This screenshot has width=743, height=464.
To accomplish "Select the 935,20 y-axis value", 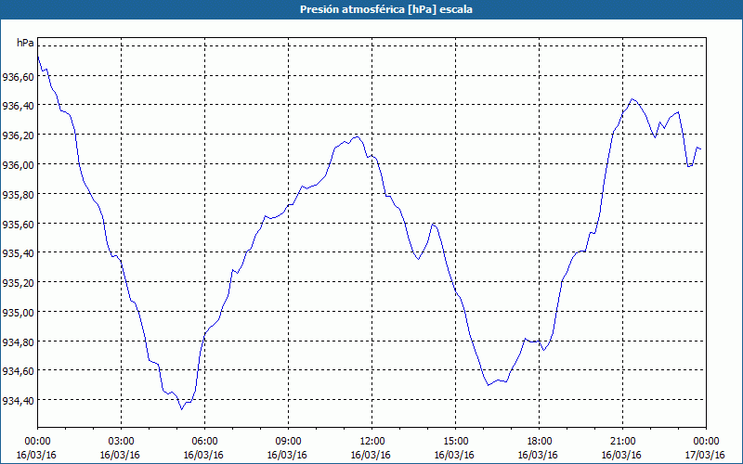I will [x=18, y=282].
